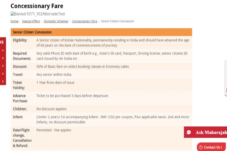Image resolution: width=227 pixels, height=151 pixels.
Task: Click the Eligibility row label
Action: (20, 40)
